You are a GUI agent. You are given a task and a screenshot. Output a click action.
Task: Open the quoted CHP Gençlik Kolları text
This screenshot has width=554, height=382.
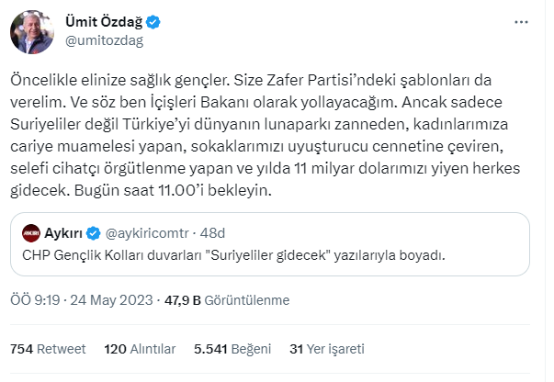point(233,255)
